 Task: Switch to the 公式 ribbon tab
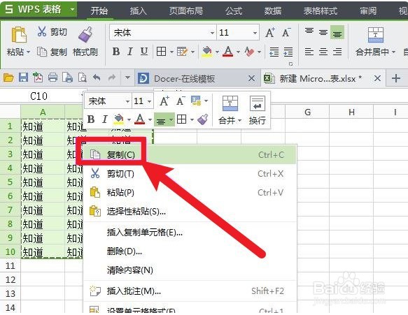point(234,10)
